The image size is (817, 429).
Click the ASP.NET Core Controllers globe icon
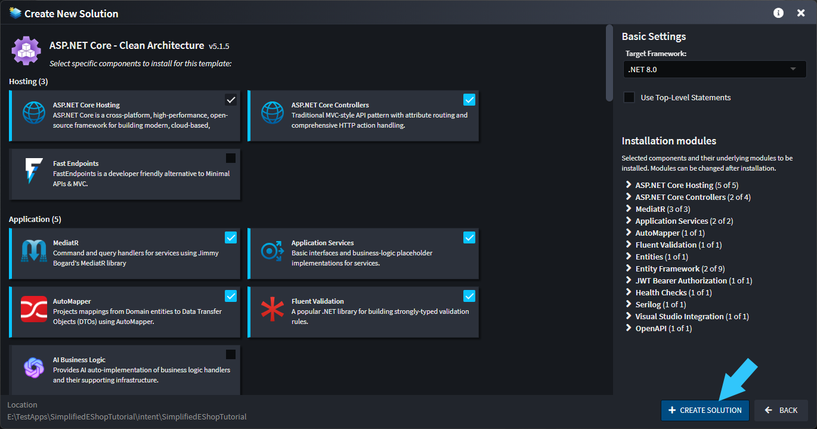[273, 112]
